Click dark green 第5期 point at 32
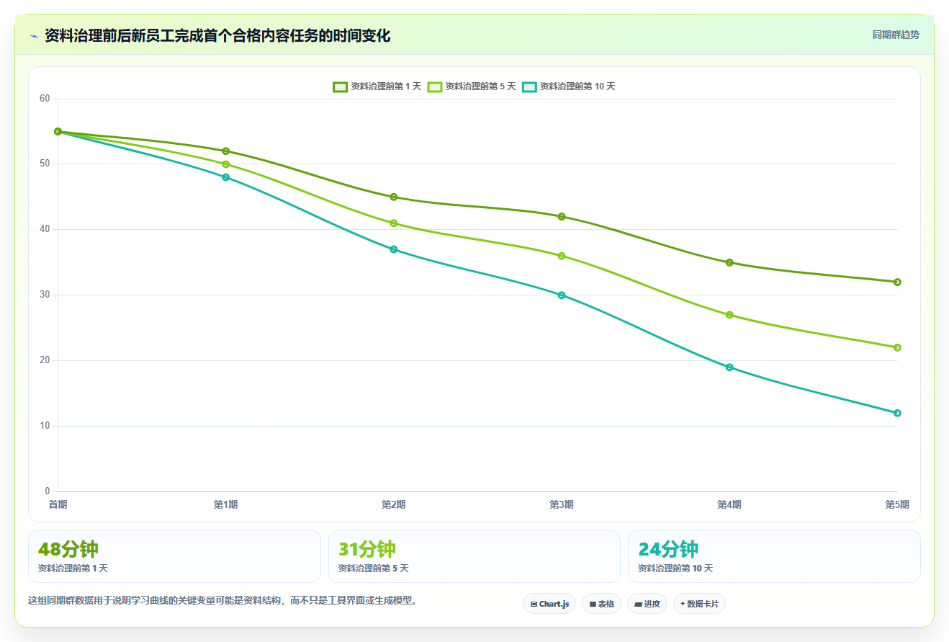The height and width of the screenshot is (642, 949). pos(897,282)
